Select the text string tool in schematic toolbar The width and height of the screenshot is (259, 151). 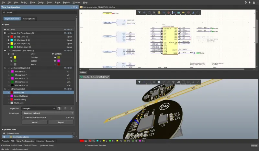(x=193, y=13)
